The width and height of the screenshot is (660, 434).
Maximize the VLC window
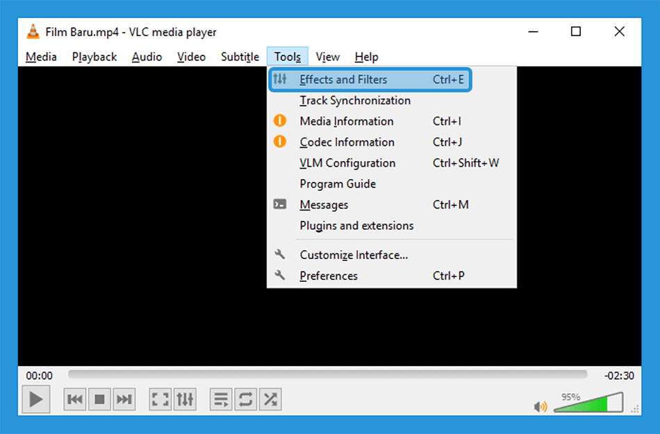click(x=576, y=31)
